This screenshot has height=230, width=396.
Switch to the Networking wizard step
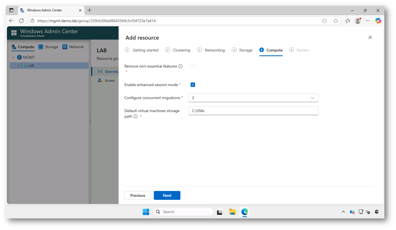tap(215, 50)
